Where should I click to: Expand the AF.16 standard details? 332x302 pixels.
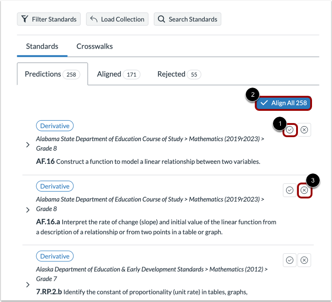click(x=28, y=145)
